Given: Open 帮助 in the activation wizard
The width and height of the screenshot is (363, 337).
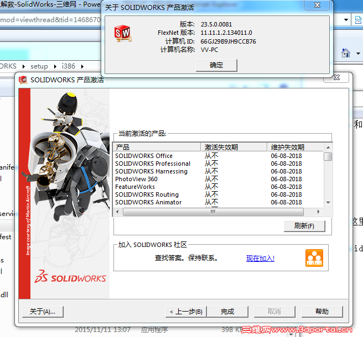Looking at the screenshot, I should coord(322,312).
